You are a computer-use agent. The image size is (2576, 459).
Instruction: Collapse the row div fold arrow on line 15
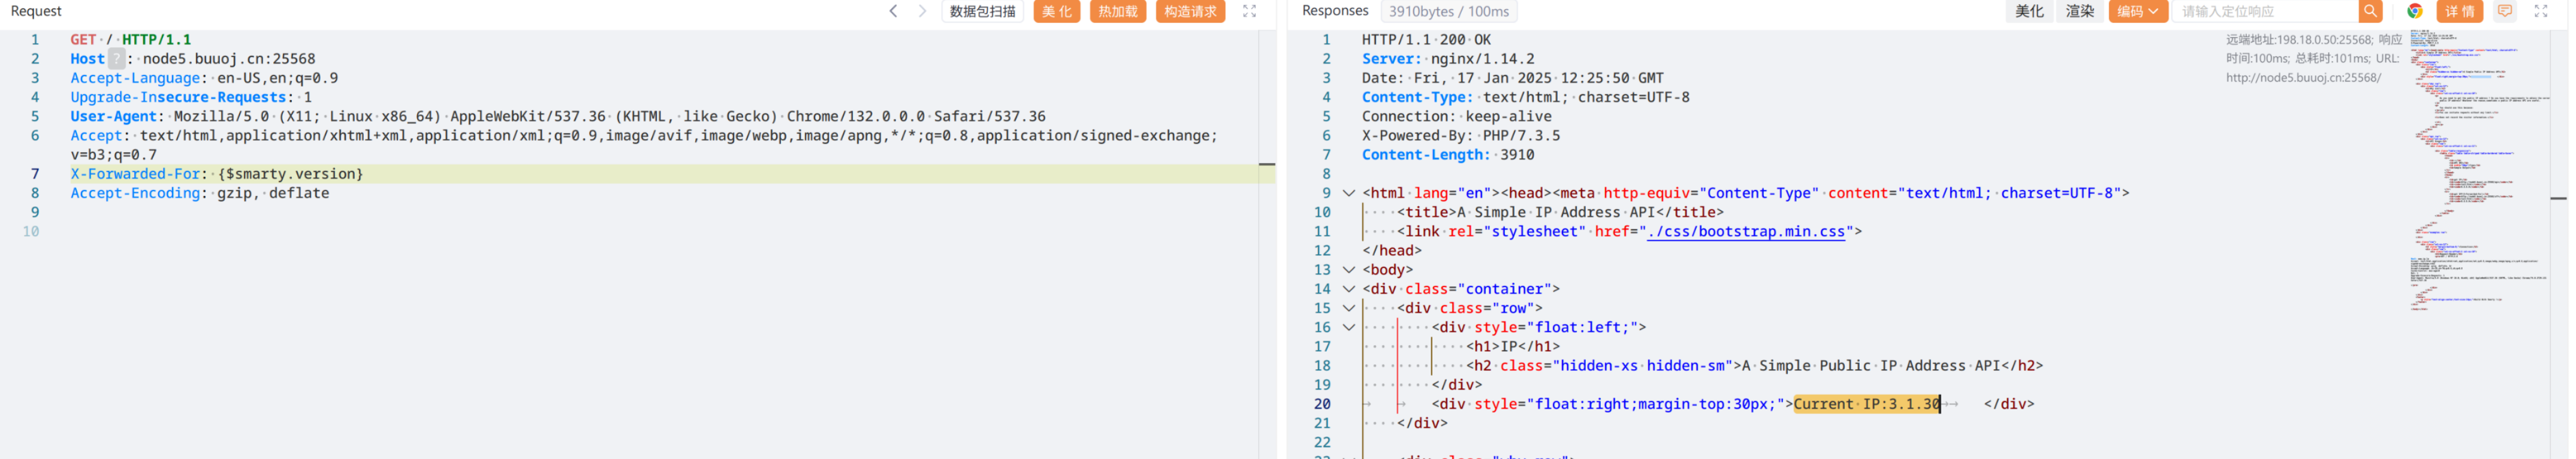(x=1348, y=308)
